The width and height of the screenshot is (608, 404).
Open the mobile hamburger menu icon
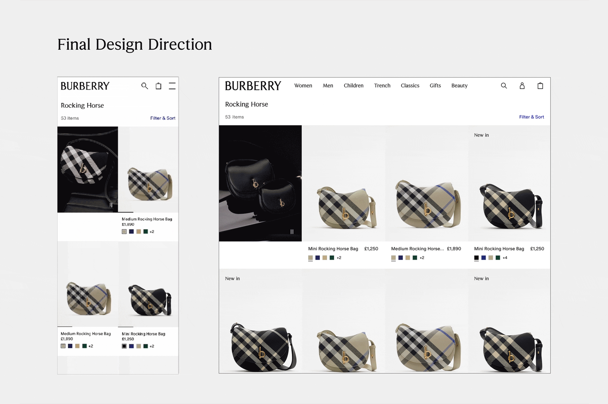[x=172, y=86]
